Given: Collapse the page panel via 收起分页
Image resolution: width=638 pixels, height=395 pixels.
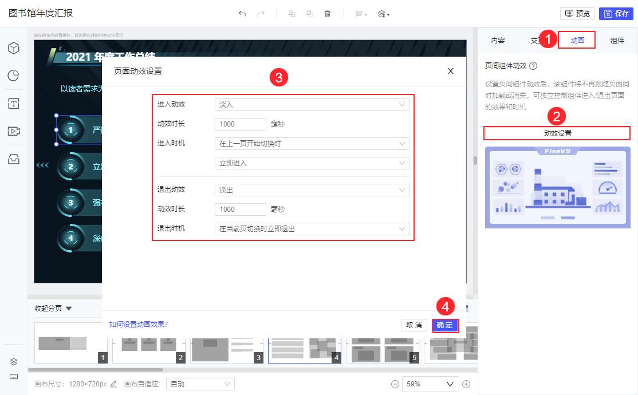Looking at the screenshot, I should pyautogui.click(x=50, y=308).
